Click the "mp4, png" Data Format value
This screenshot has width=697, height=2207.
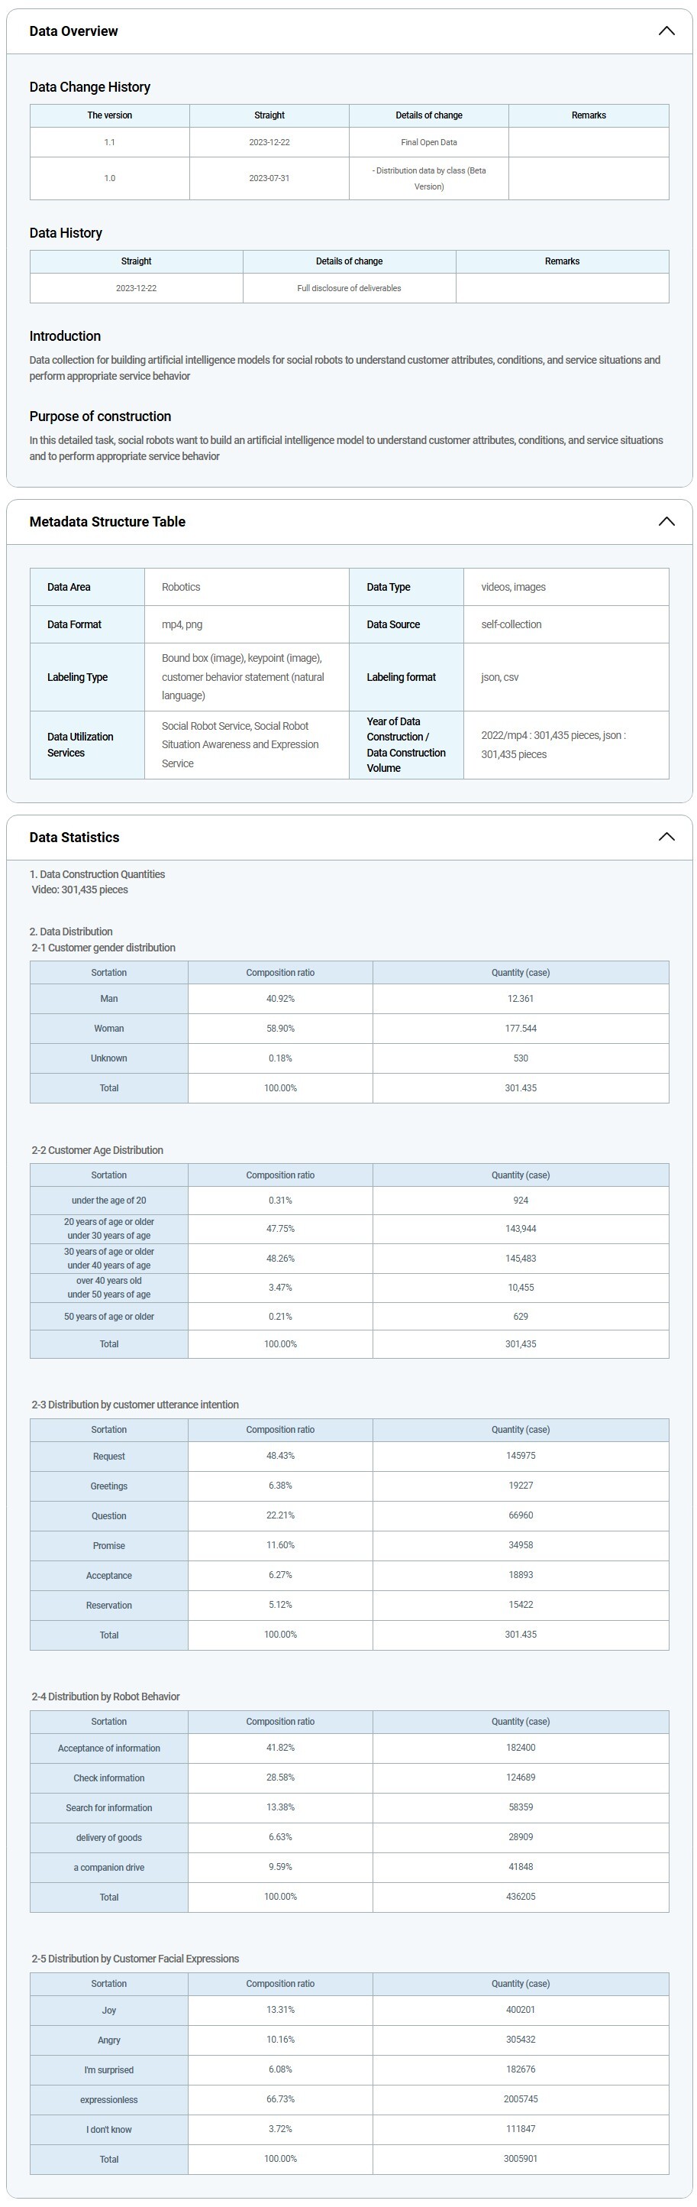coord(182,624)
